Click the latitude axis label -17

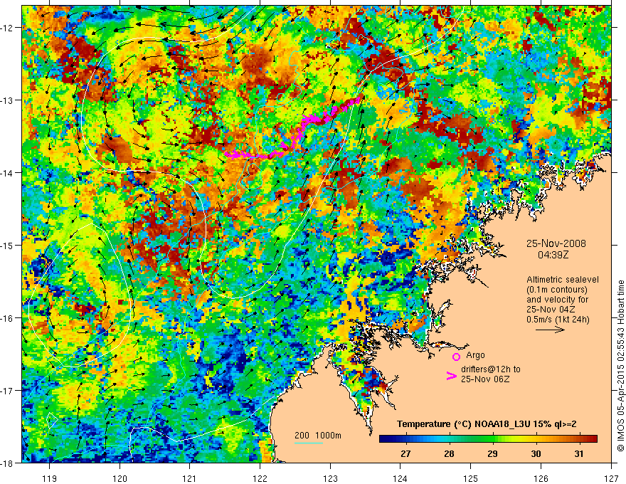click(x=7, y=391)
